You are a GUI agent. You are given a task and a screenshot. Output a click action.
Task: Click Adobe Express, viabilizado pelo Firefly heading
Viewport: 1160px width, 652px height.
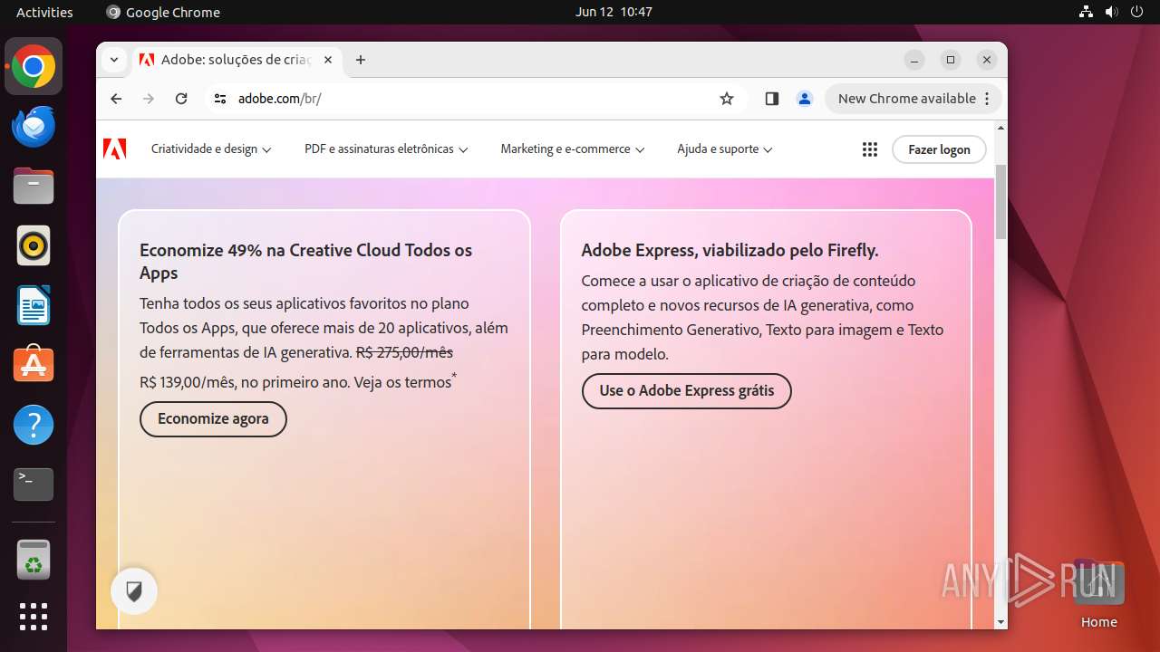click(x=730, y=250)
